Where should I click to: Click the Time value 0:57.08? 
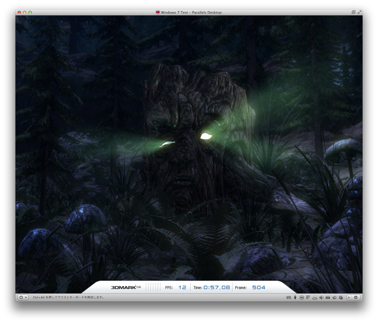217,287
